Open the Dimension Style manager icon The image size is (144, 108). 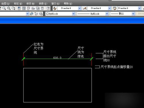85,8
